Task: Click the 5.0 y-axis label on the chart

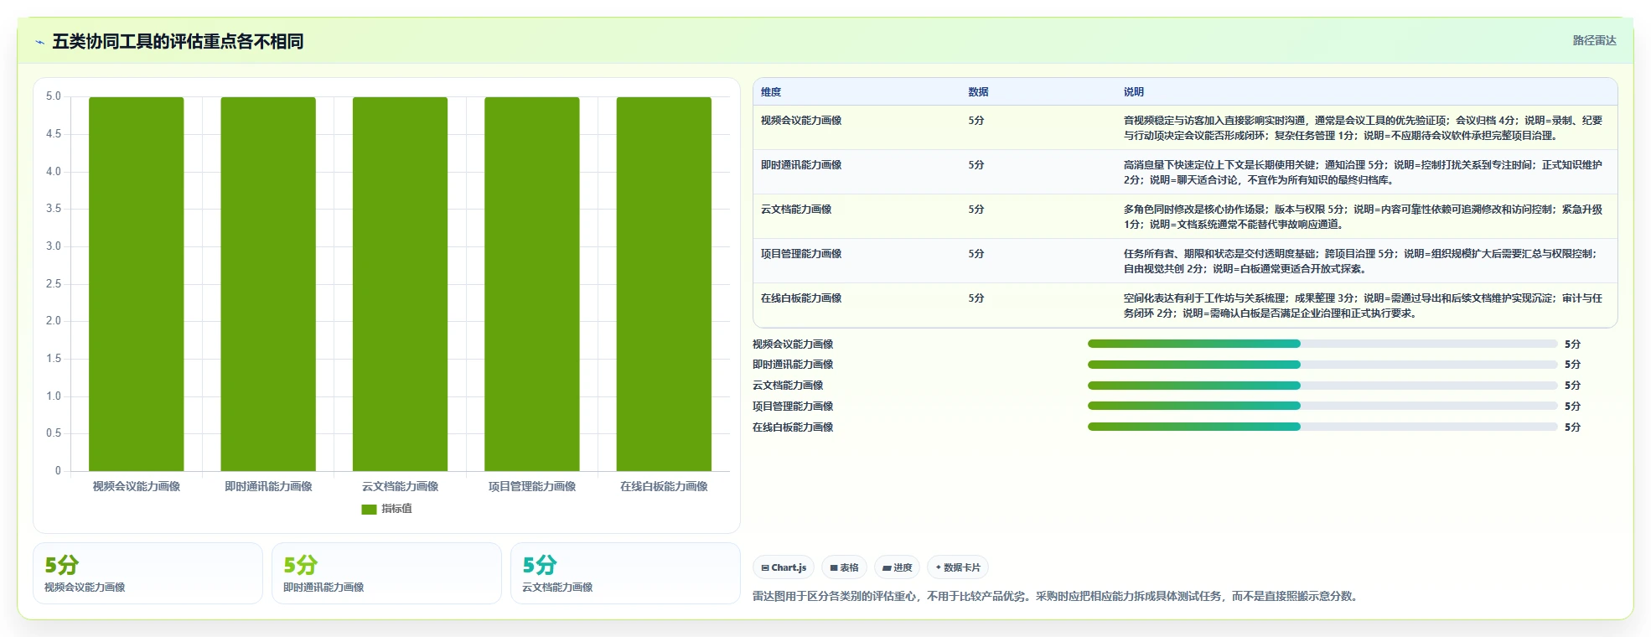Action: tap(54, 96)
